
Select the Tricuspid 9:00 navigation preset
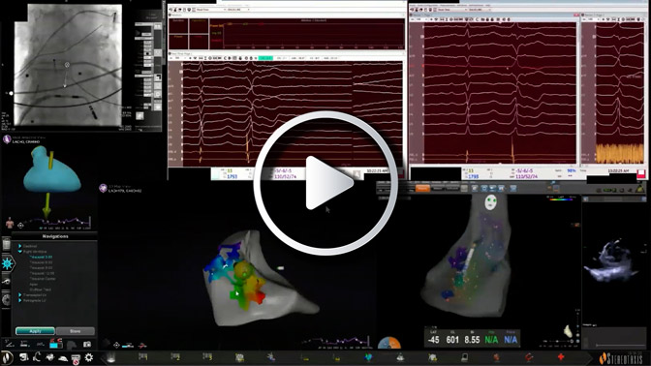[x=41, y=268]
